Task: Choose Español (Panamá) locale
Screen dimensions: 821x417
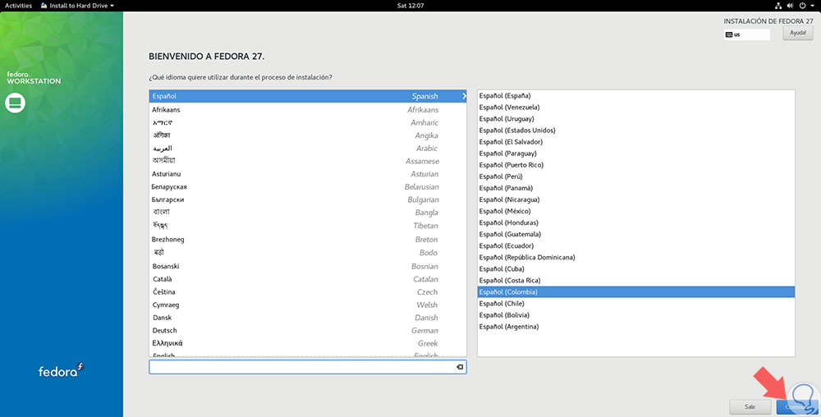Action: pyautogui.click(x=636, y=188)
